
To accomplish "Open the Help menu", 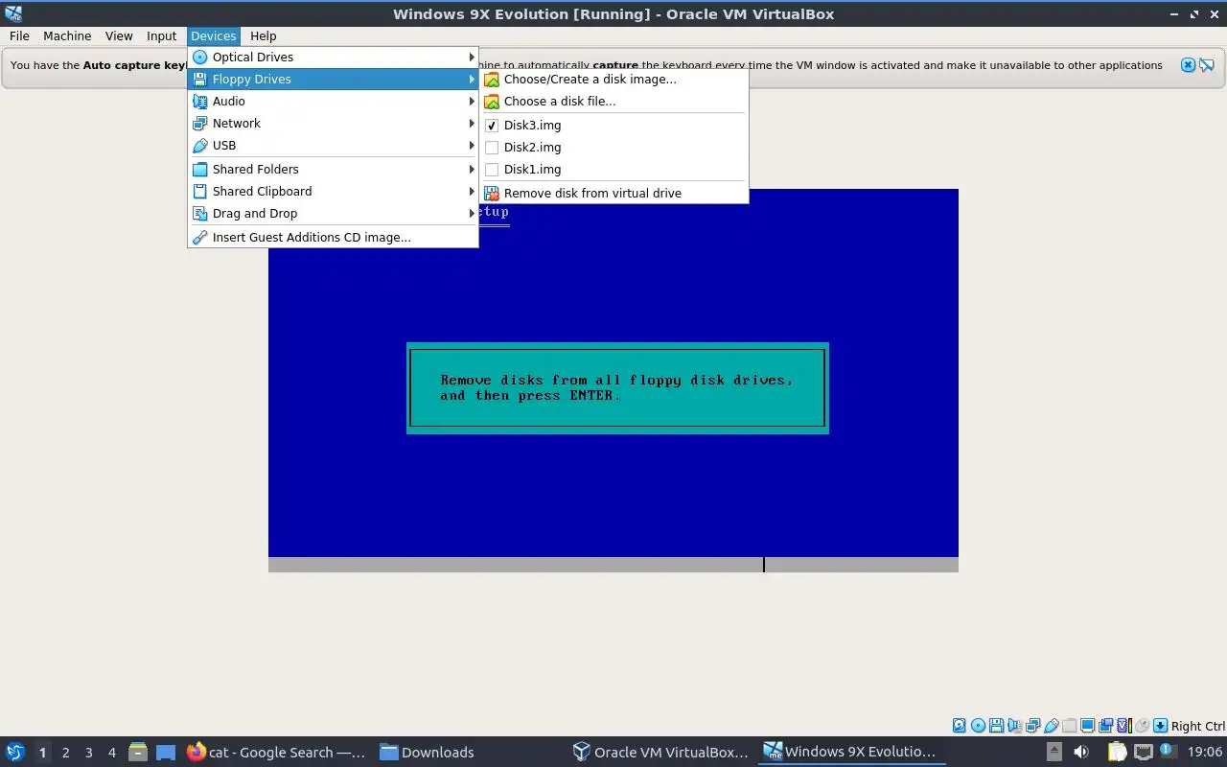I will coord(264,35).
